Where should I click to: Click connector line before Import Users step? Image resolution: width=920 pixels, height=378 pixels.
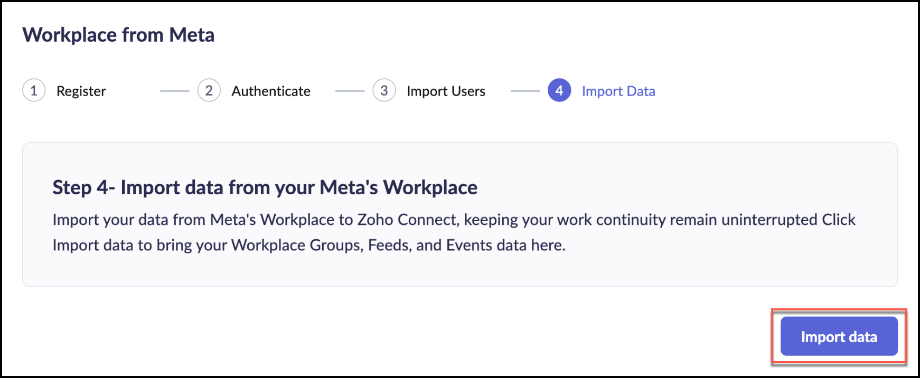click(350, 91)
